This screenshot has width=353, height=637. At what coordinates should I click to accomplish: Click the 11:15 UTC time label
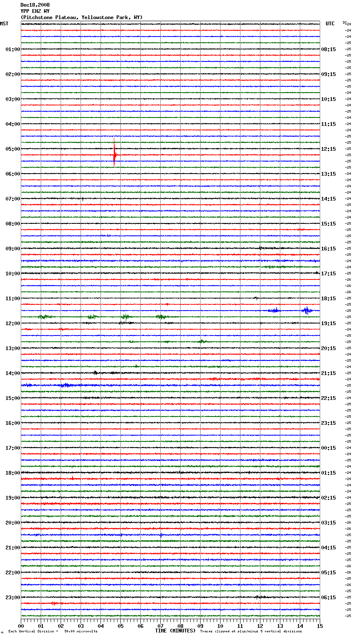point(328,124)
